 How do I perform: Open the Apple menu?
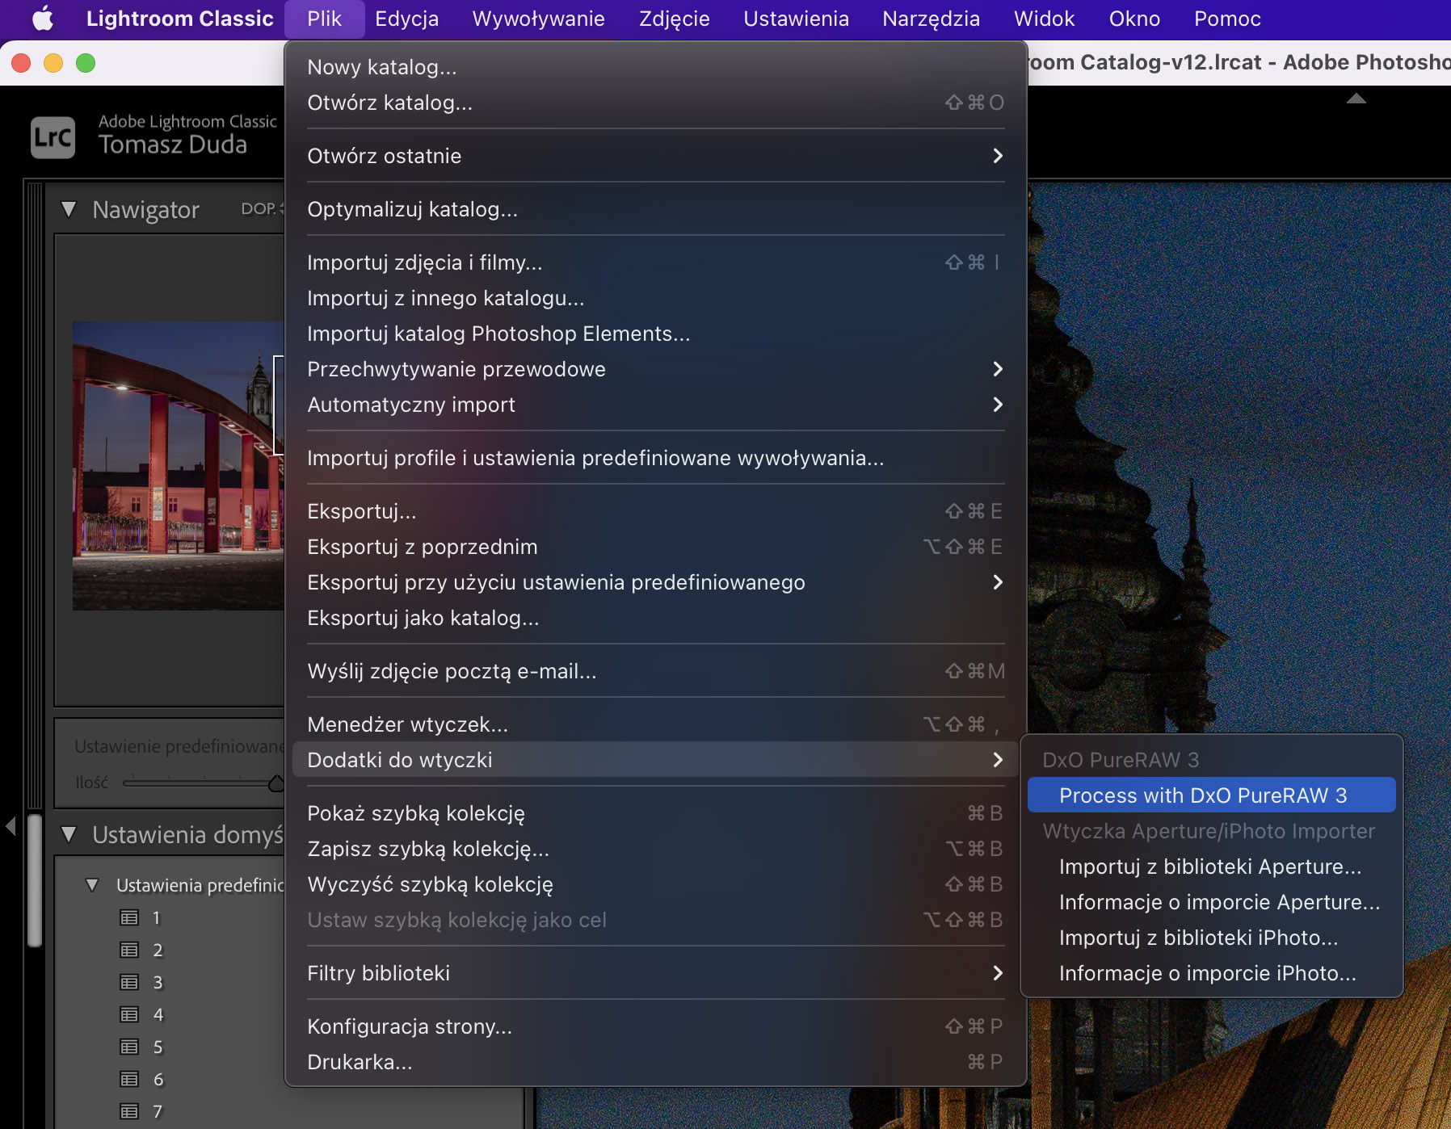[x=43, y=19]
